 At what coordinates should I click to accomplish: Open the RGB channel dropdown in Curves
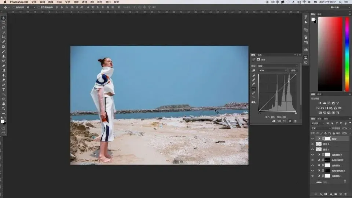point(272,70)
